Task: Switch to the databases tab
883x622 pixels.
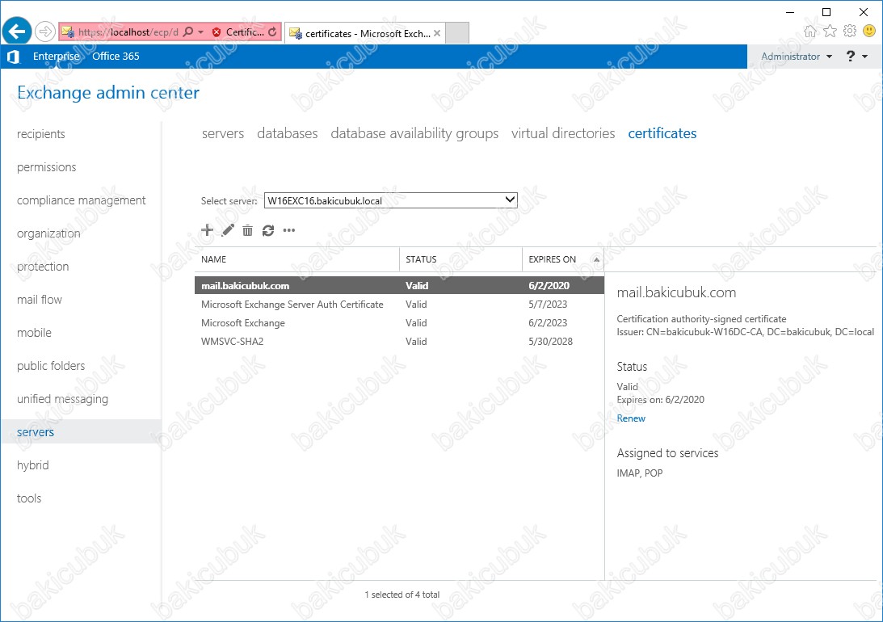Action: click(x=288, y=133)
